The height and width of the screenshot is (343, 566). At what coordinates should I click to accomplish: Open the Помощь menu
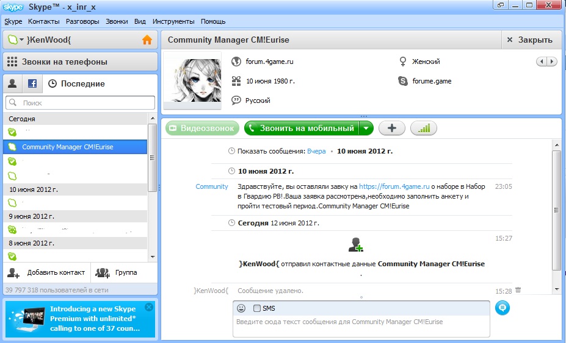pyautogui.click(x=213, y=21)
